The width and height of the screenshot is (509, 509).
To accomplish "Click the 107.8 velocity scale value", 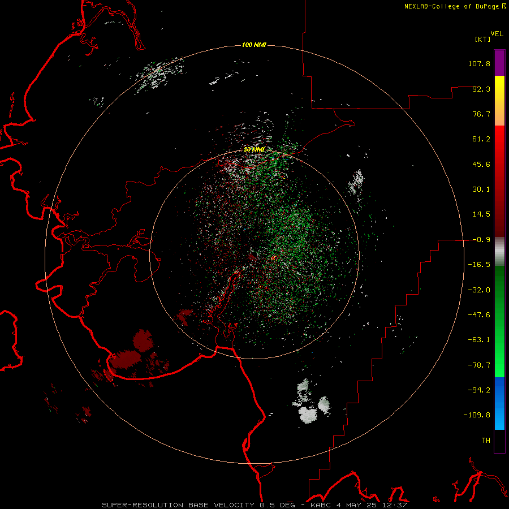I will 479,63.
